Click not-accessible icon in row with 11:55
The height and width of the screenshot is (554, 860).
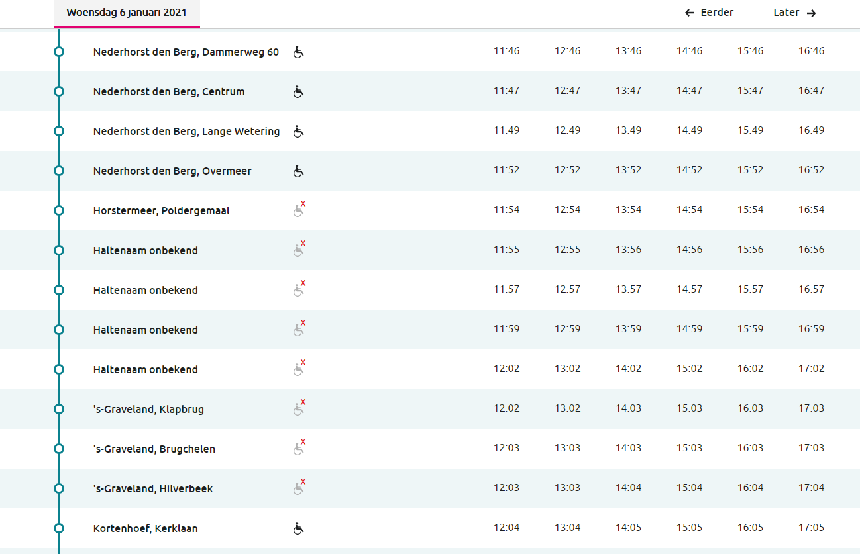click(299, 249)
